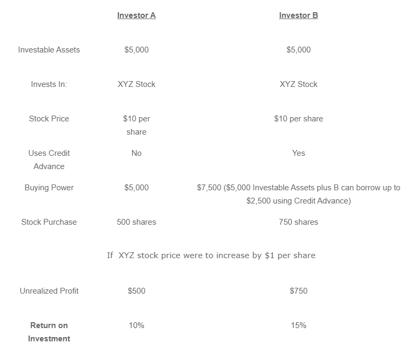The image size is (409, 353).
Task: Click the $750 unrealized profit value
Action: coord(298,291)
